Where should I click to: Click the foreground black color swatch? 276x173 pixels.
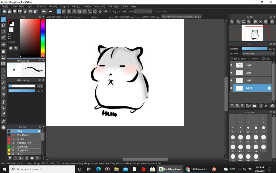tap(10, 22)
